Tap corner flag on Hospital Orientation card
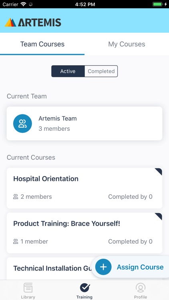This screenshot has width=169, height=300. pyautogui.click(x=159, y=172)
